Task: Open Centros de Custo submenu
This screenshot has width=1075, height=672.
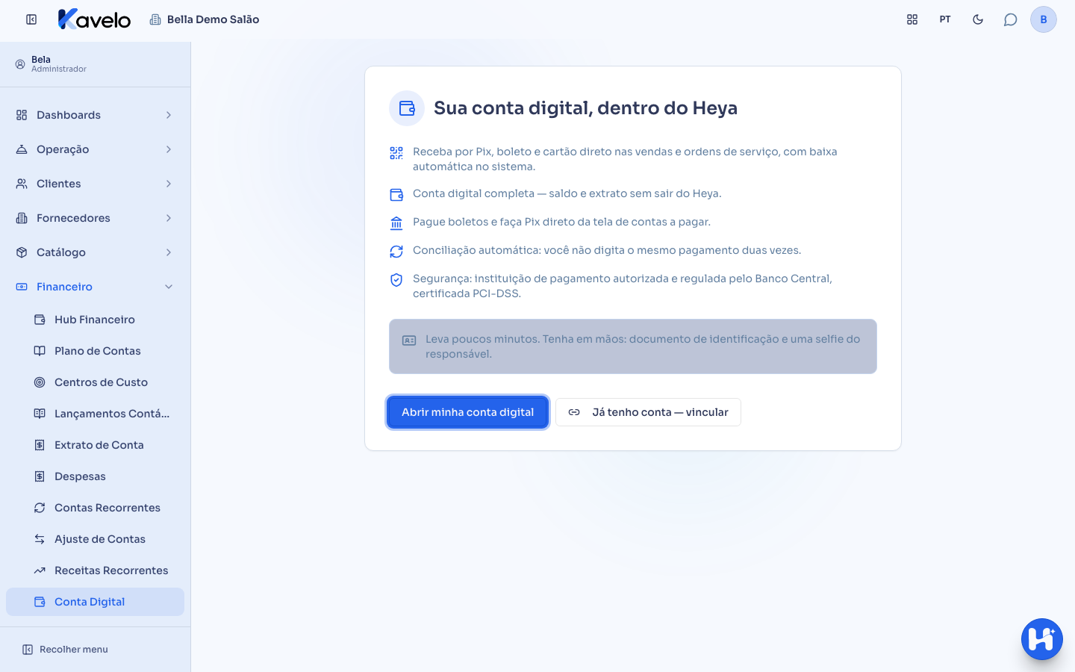Action: tap(95, 382)
